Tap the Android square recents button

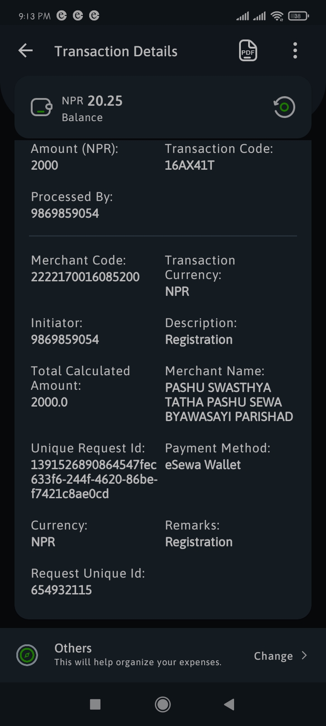tap(95, 704)
